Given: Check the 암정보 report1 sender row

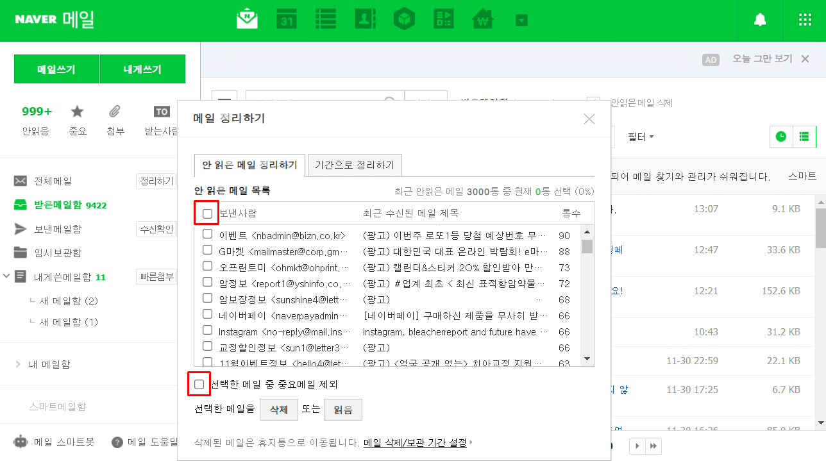Looking at the screenshot, I should (207, 283).
